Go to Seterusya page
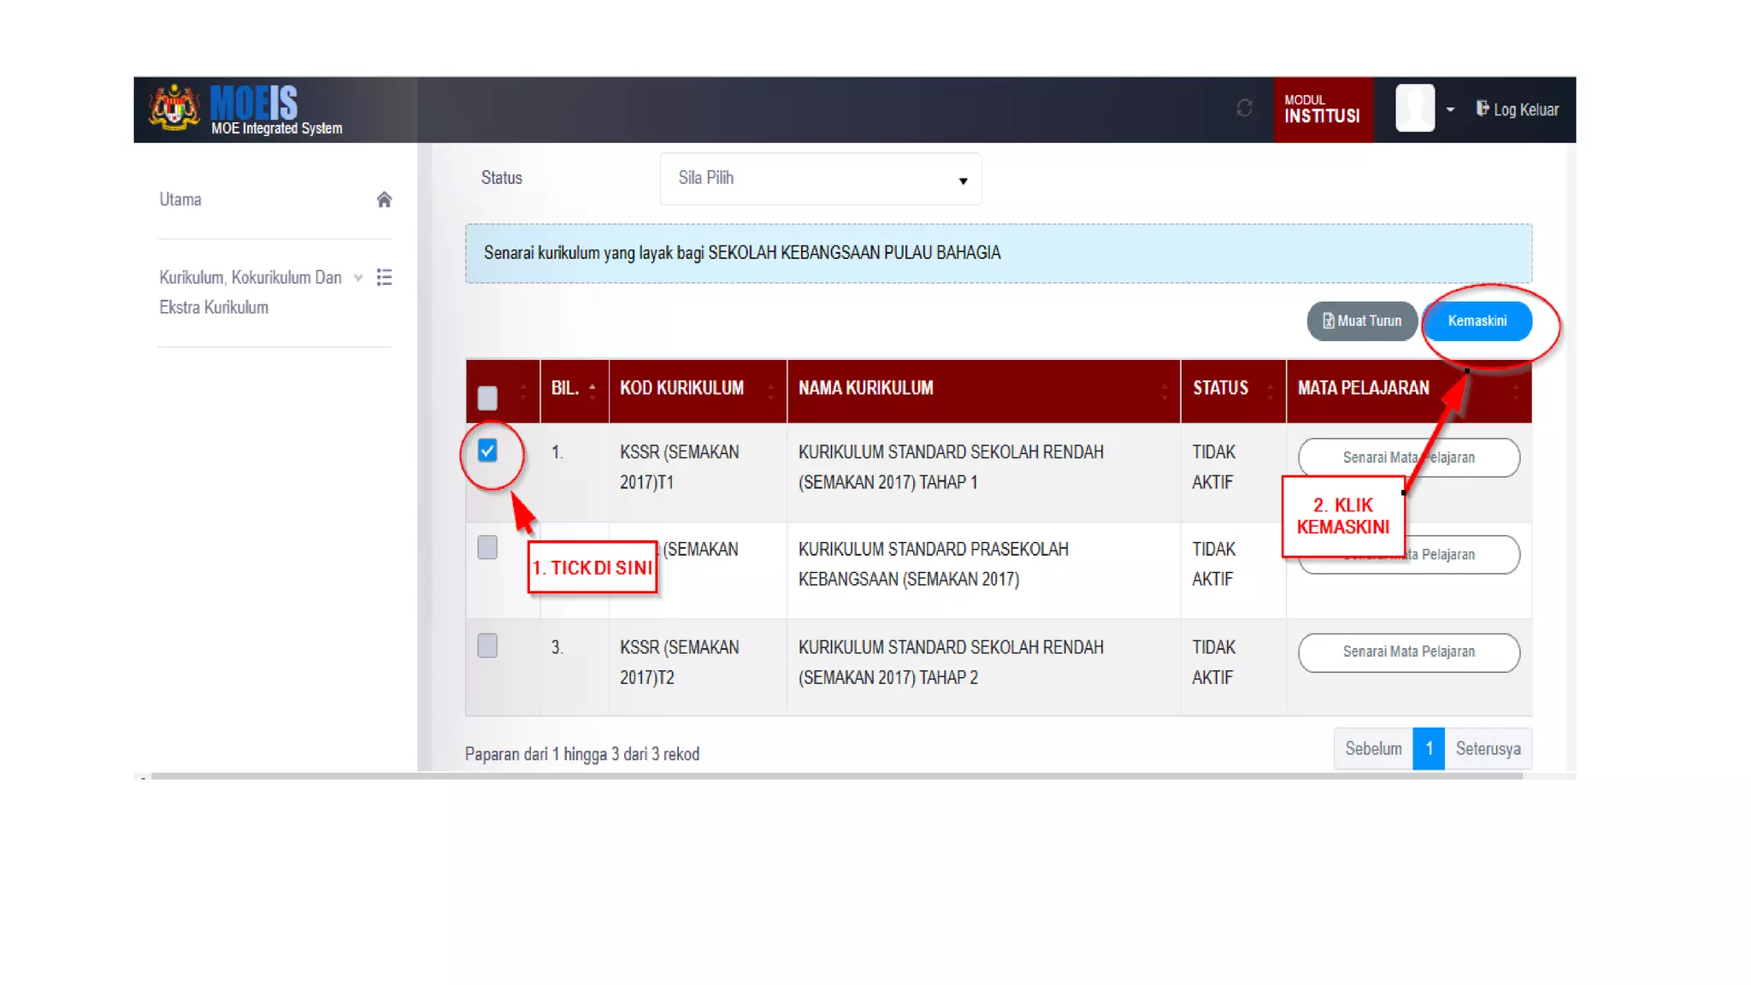 [1488, 749]
